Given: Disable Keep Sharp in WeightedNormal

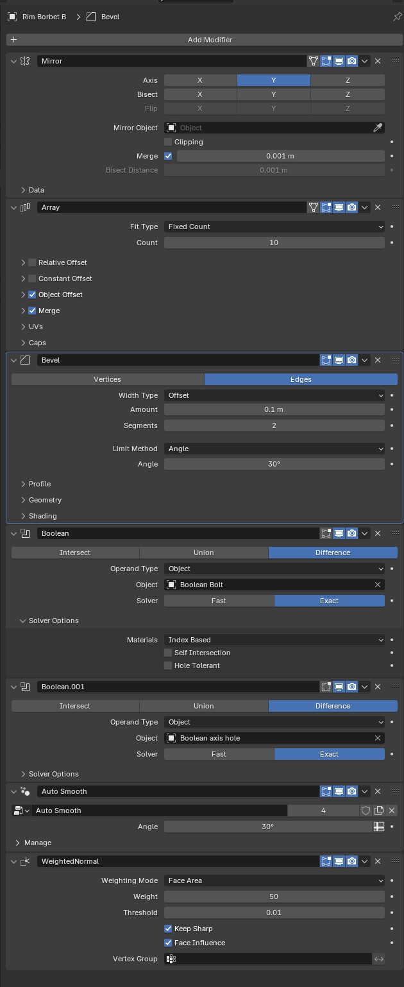Looking at the screenshot, I should click(x=168, y=929).
